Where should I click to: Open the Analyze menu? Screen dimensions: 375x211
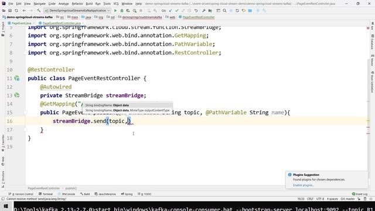pyautogui.click(x=63, y=4)
